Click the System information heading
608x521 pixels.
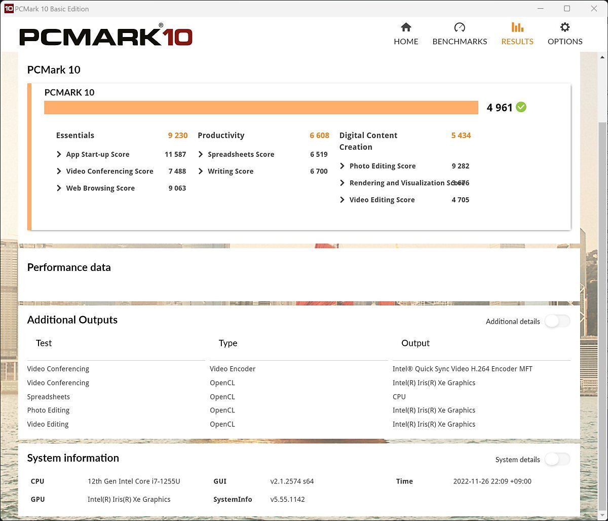73,458
